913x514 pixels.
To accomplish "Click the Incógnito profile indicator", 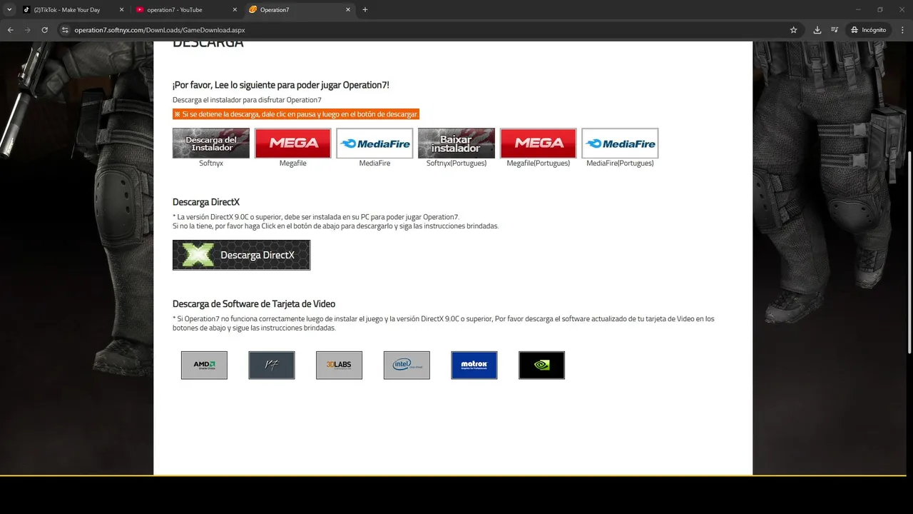I will click(x=869, y=30).
